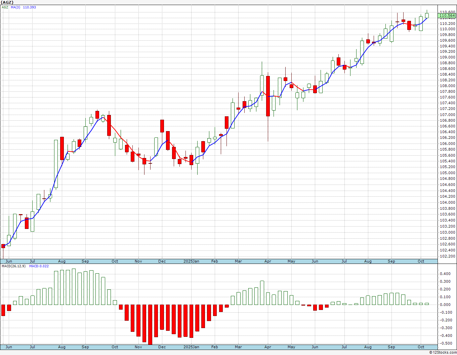Select the 2025Jan marker on price axis
Screen dimensions: 457x355
click(x=191, y=261)
